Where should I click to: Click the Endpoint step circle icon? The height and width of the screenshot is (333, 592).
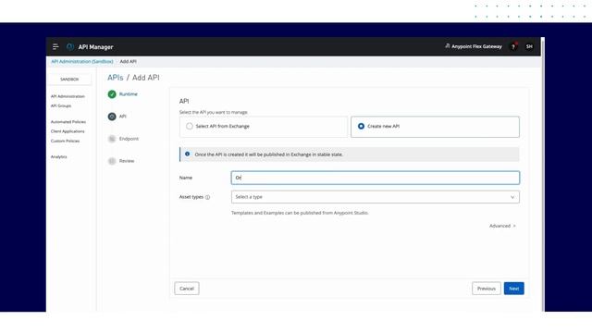click(x=112, y=139)
